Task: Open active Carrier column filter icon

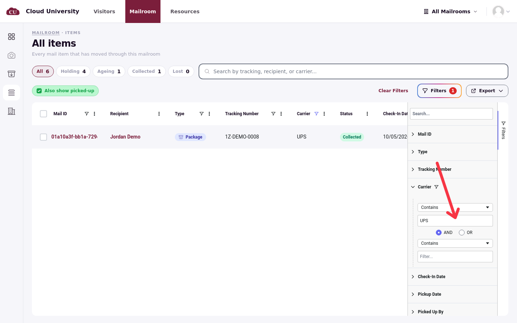Action: [316, 114]
